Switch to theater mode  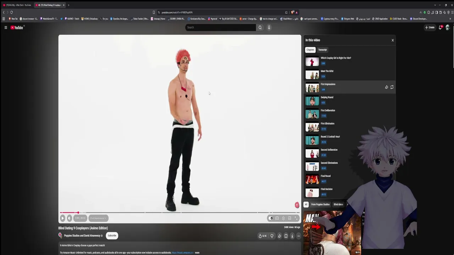[x=289, y=218]
